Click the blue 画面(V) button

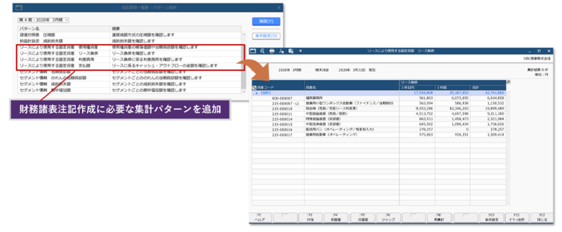266,21
